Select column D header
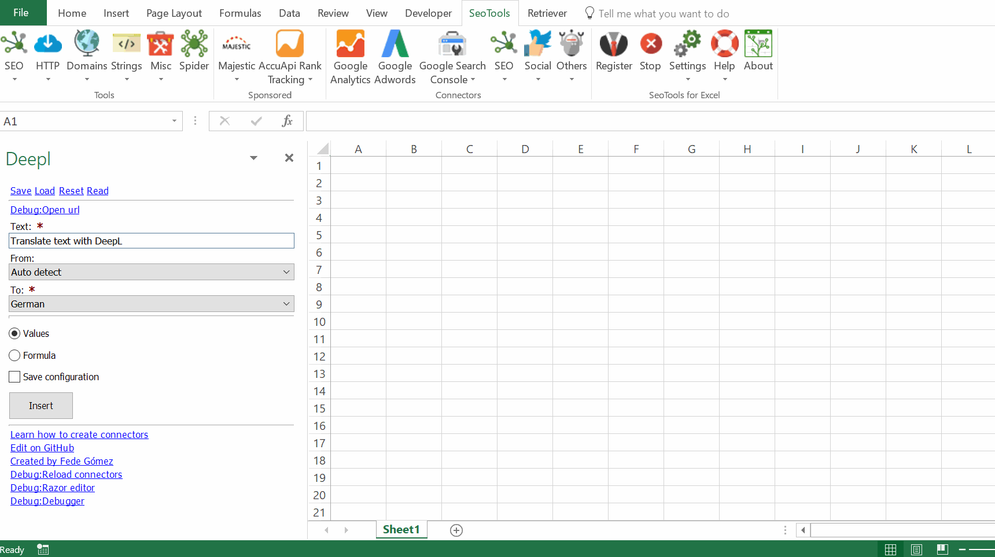 pyautogui.click(x=525, y=149)
